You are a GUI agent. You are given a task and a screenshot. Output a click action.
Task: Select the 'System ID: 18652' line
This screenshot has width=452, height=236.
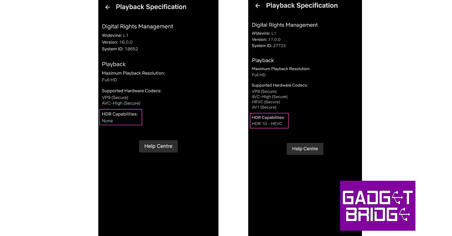coord(120,49)
